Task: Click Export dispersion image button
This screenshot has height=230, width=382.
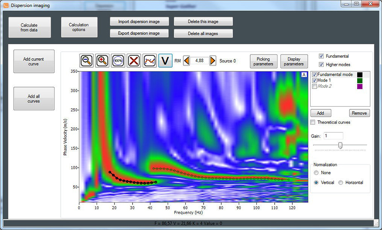Action: pos(139,33)
